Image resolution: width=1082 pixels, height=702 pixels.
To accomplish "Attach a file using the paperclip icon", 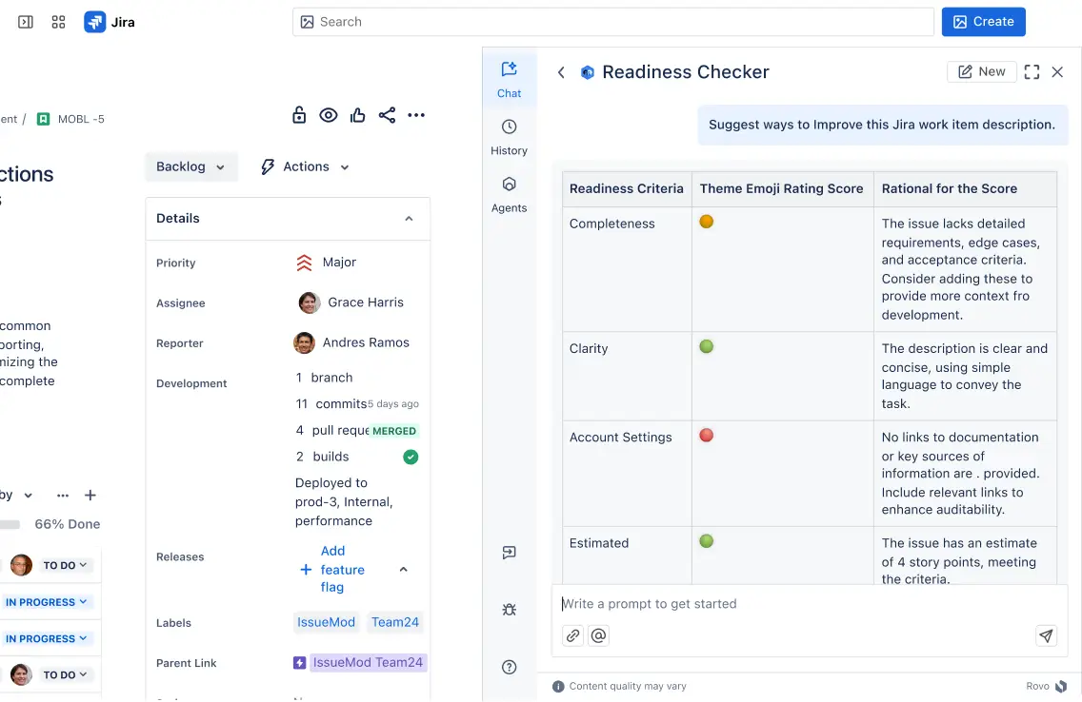I will pyautogui.click(x=571, y=634).
